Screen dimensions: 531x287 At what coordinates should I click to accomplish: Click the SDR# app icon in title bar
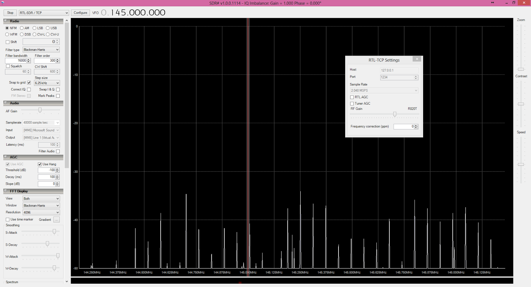click(x=3, y=3)
